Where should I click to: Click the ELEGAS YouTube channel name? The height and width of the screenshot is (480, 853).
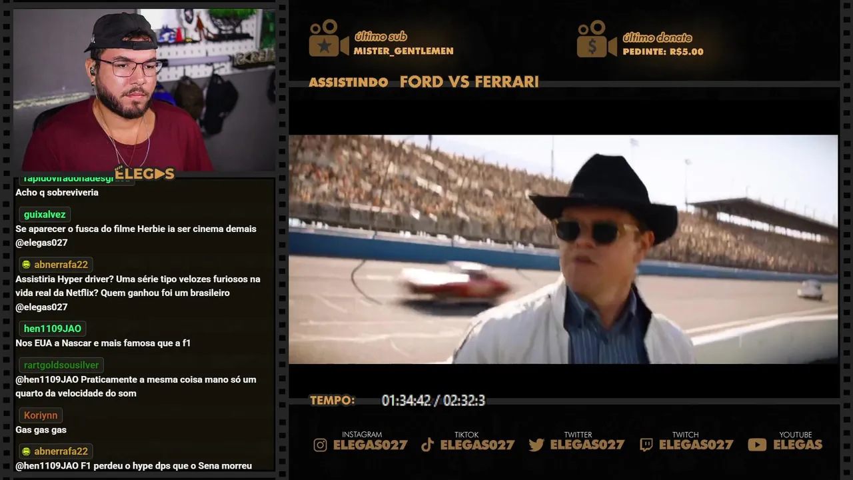point(798,445)
